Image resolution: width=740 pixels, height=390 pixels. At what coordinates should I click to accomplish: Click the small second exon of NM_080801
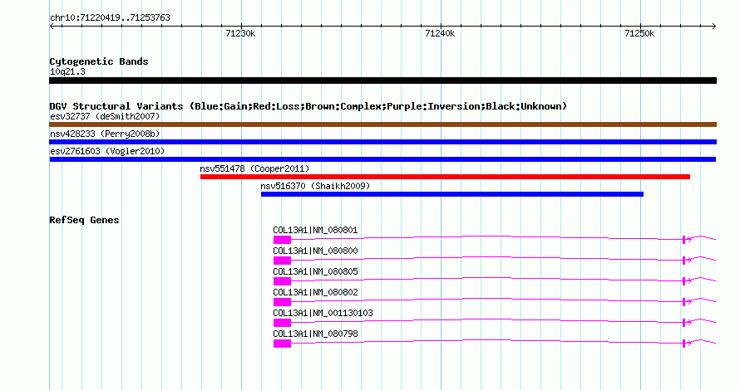[683, 240]
